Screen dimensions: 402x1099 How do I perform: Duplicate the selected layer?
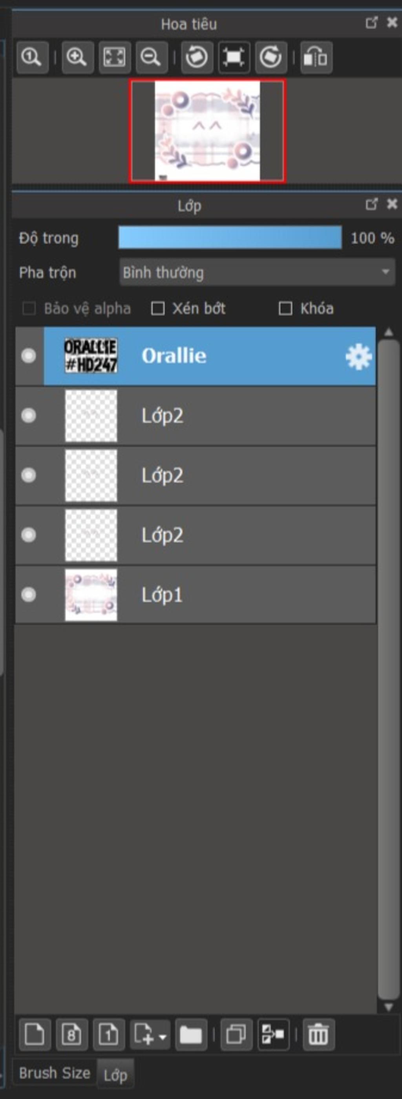point(236,1035)
